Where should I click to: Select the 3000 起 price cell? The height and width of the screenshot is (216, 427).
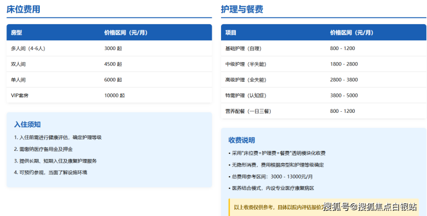113,48
